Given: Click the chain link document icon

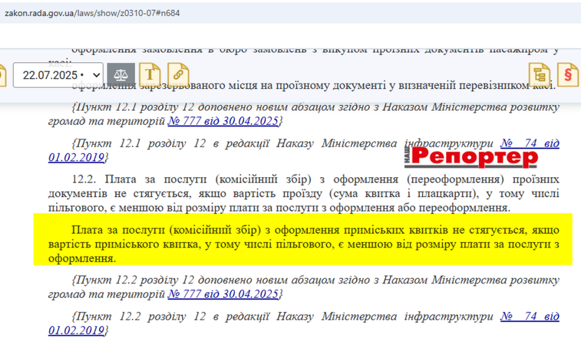Looking at the screenshot, I should (178, 75).
